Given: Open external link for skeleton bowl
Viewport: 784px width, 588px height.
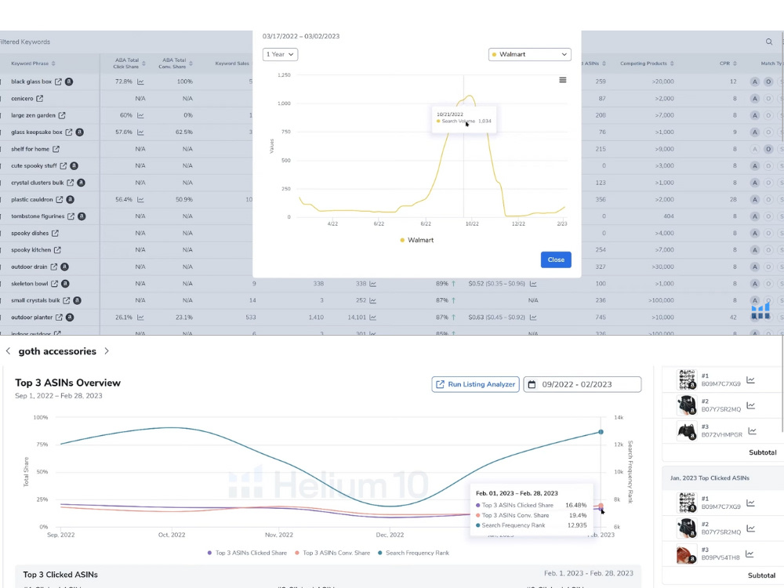Looking at the screenshot, I should point(54,284).
